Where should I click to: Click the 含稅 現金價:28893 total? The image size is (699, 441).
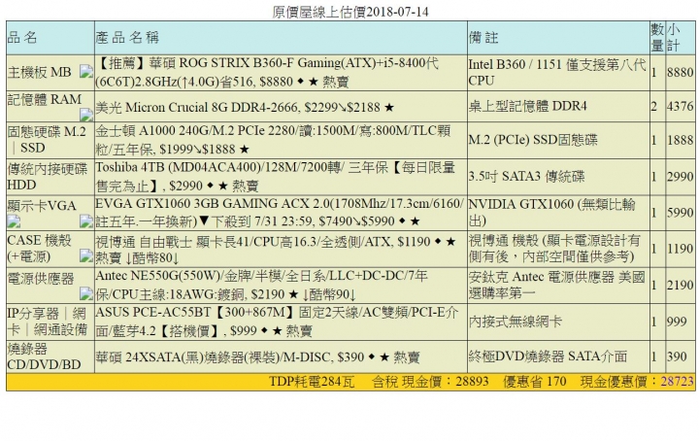(x=431, y=382)
